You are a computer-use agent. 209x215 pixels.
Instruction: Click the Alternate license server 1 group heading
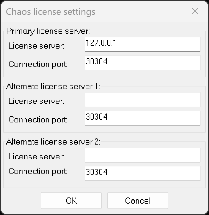pyautogui.click(x=53, y=86)
